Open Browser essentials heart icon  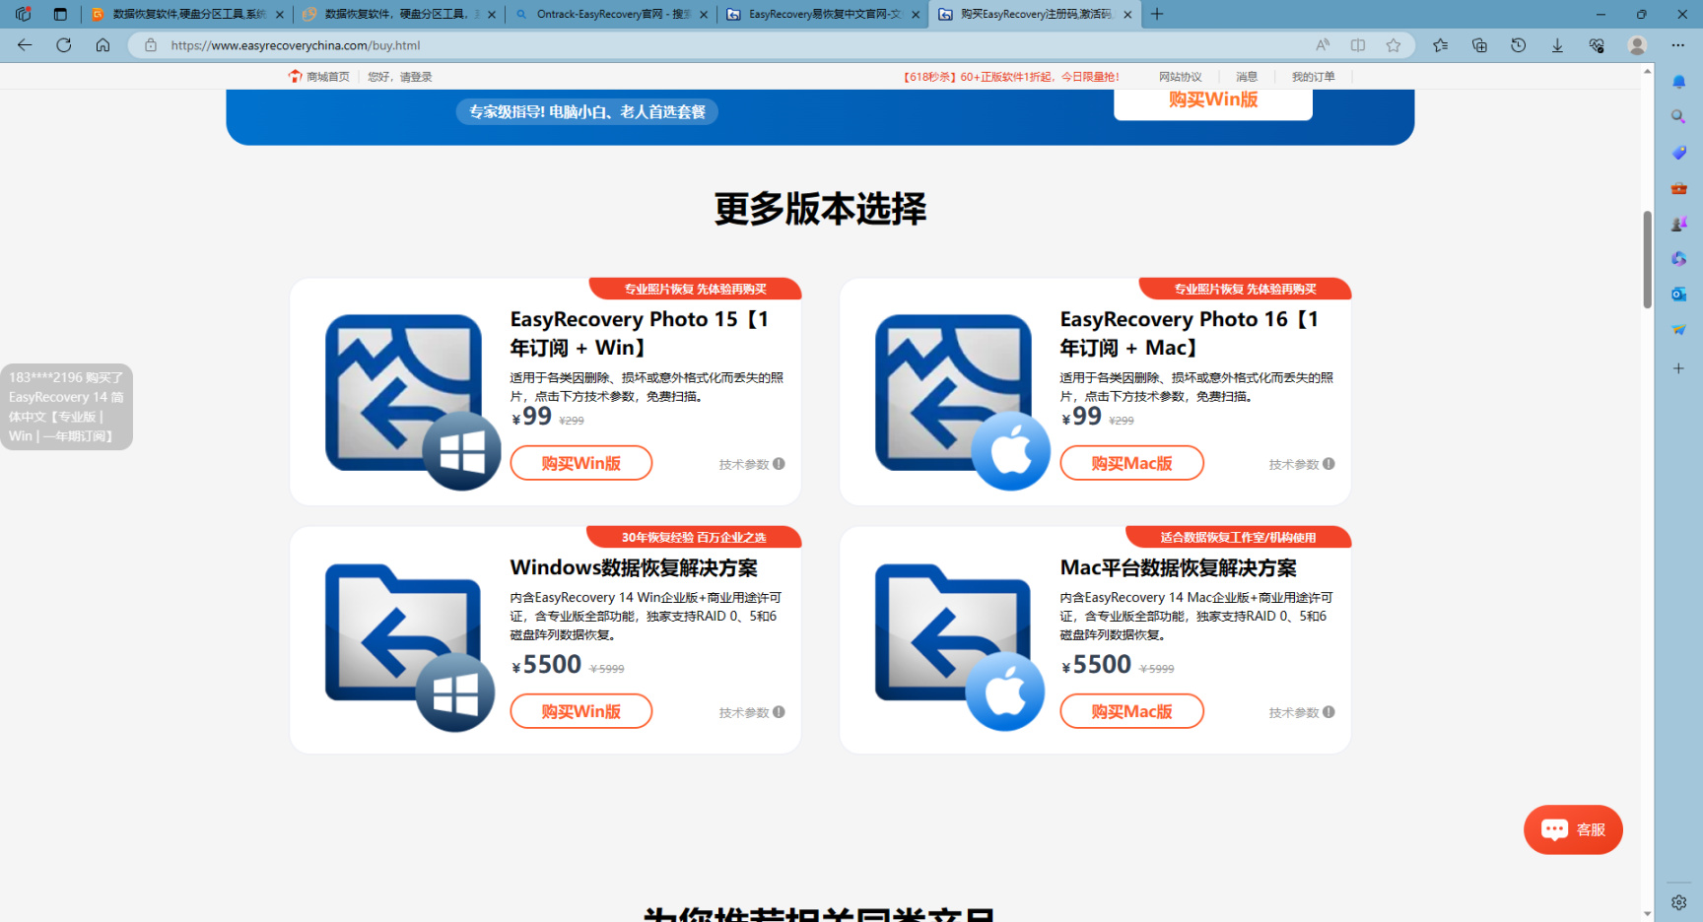click(1597, 45)
